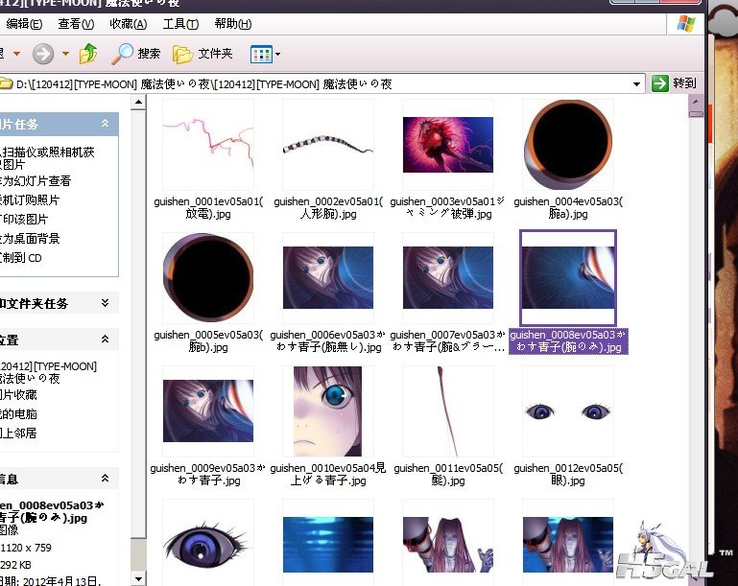
Task: Click the 转到 Go button
Action: [674, 83]
